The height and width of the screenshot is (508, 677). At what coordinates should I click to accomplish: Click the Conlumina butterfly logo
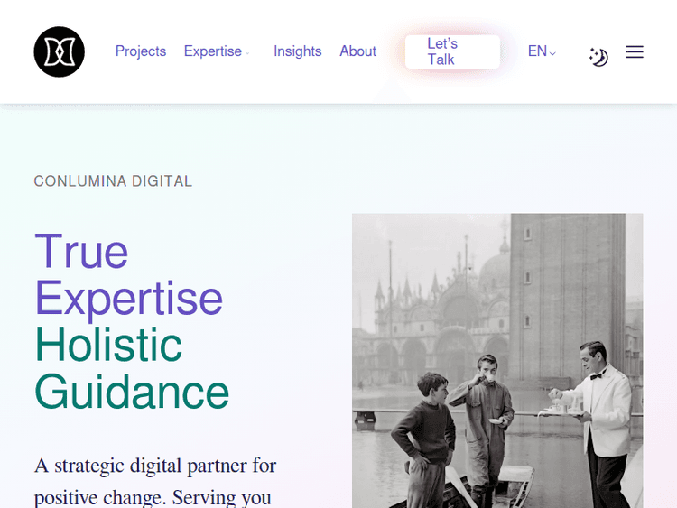coord(59,51)
